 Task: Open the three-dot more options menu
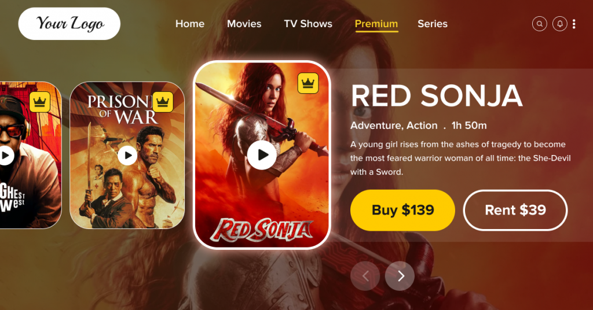point(574,24)
